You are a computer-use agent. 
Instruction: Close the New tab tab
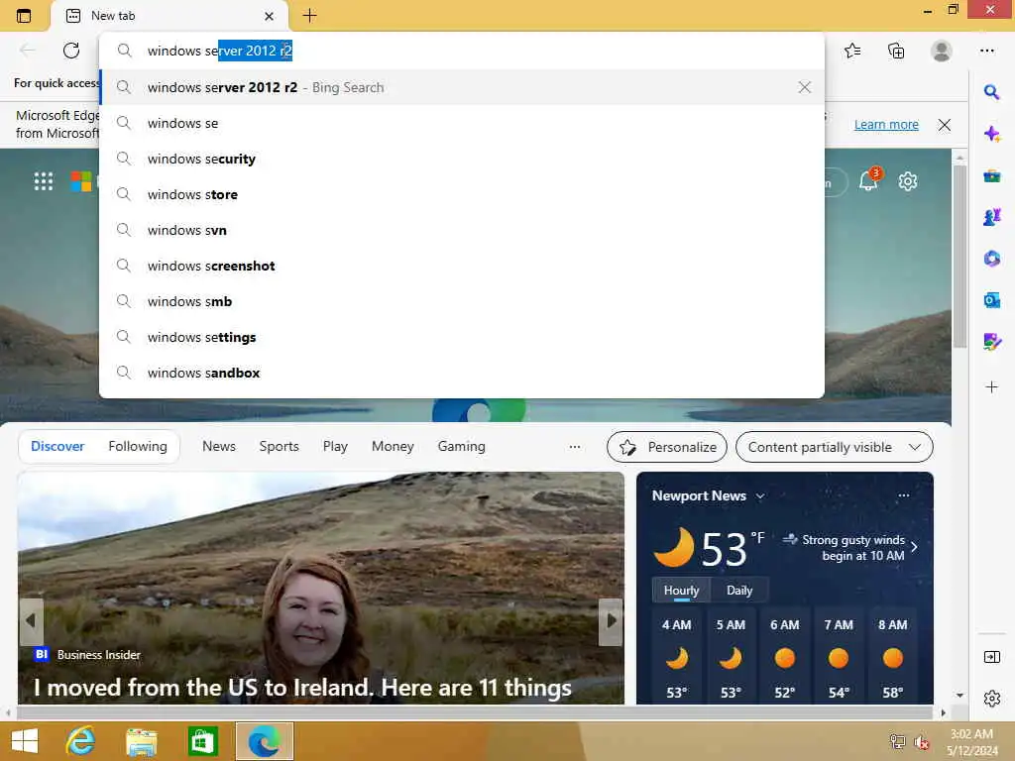tap(269, 16)
